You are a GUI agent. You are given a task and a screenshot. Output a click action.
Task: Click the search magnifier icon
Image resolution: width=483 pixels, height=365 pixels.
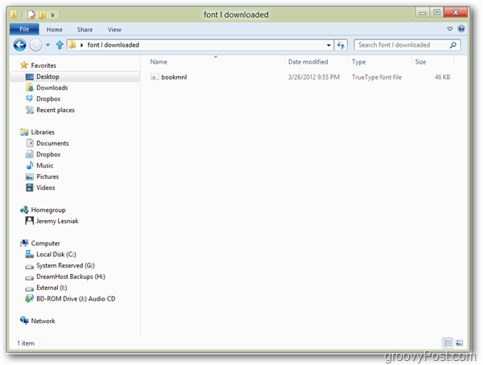pos(452,45)
